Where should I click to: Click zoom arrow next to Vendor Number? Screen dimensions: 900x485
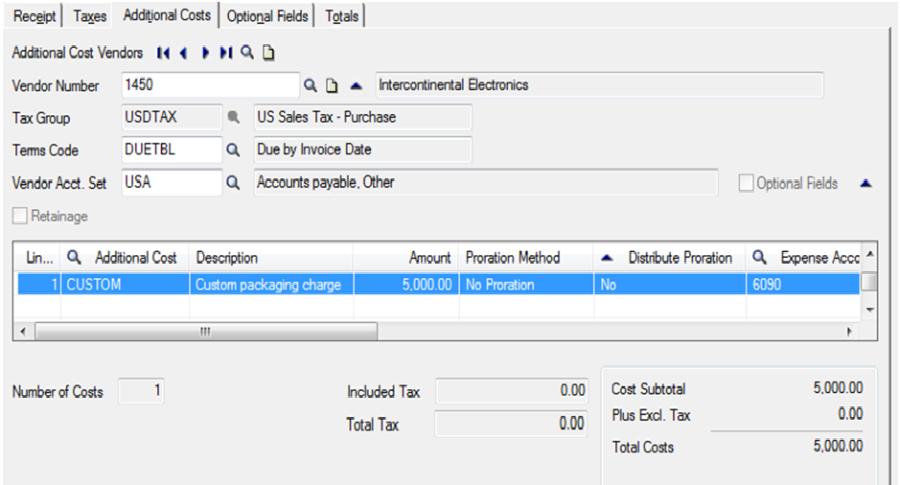pos(356,86)
